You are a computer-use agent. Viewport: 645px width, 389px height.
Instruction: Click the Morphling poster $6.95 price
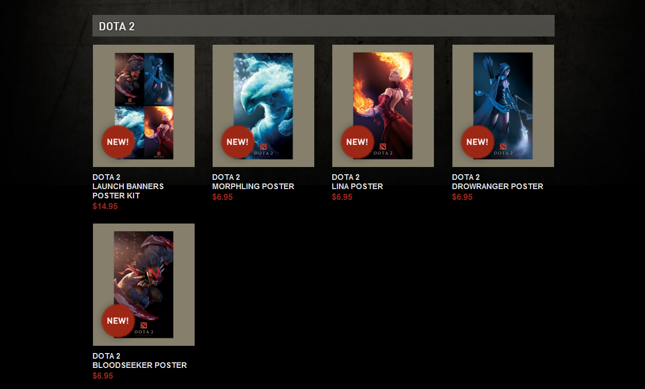[x=222, y=197]
